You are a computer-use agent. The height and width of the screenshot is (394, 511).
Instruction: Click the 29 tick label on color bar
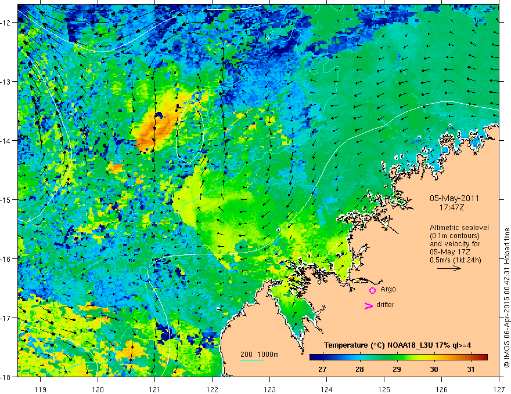(397, 369)
